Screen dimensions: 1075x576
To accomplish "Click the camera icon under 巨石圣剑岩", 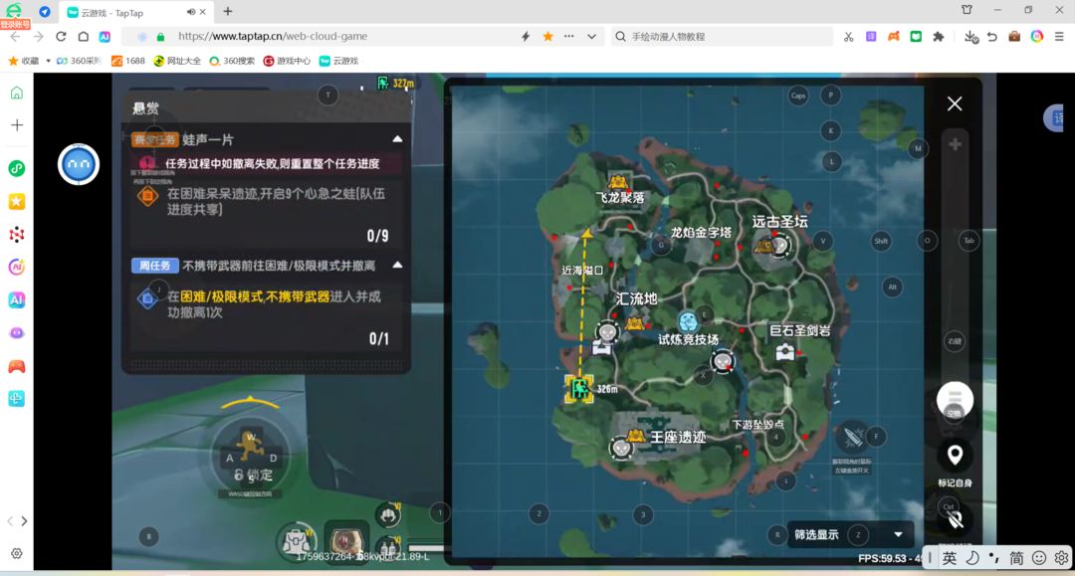I will 785,352.
